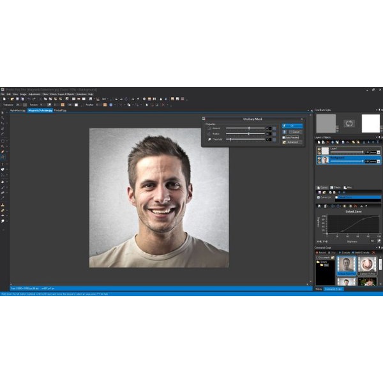383x383 pixels.
Task: Open the Selection menu
Action: (81, 94)
